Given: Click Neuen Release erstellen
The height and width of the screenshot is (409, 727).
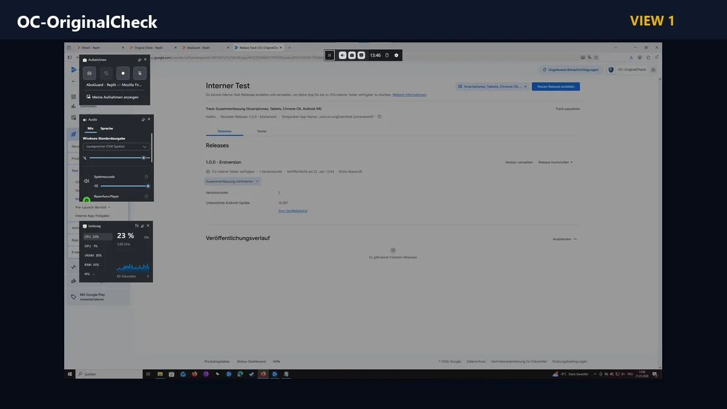Looking at the screenshot, I should [x=556, y=87].
